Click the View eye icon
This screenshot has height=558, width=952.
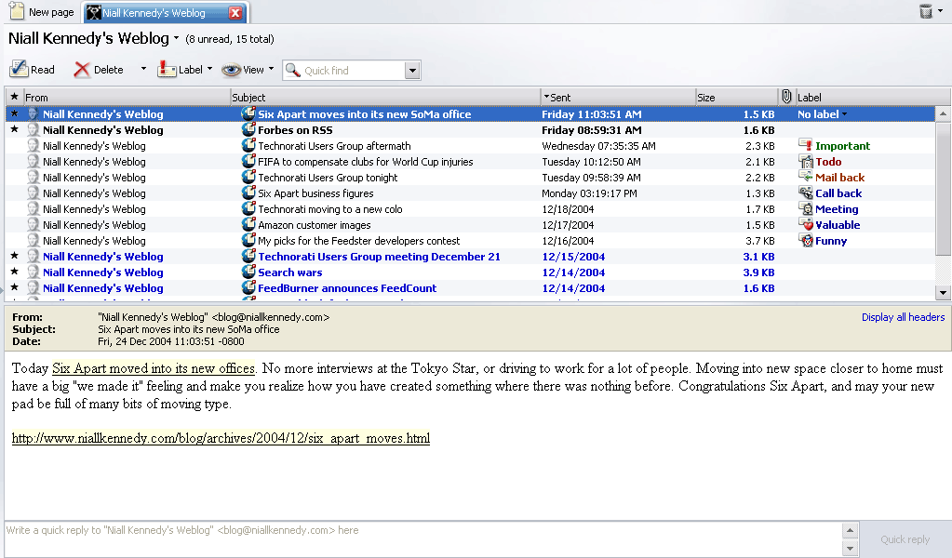pyautogui.click(x=231, y=70)
